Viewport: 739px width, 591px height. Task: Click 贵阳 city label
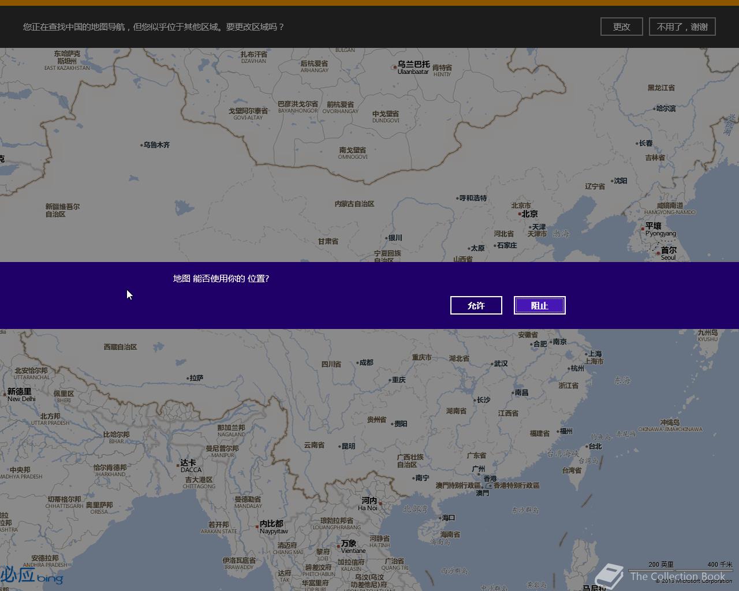click(401, 424)
